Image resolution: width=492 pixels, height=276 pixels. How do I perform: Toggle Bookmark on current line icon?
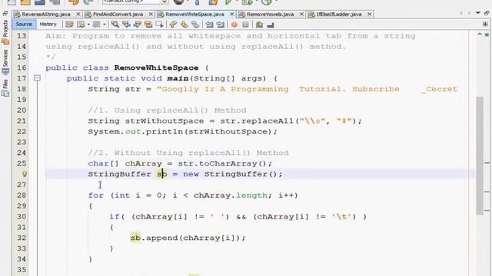(x=195, y=25)
